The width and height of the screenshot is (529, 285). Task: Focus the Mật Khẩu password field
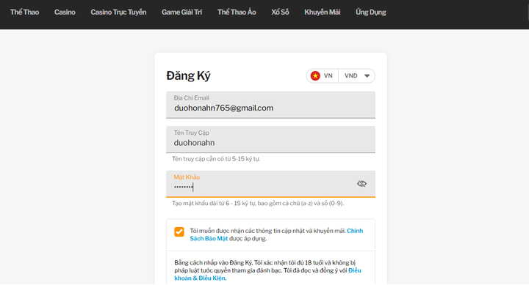(x=270, y=184)
